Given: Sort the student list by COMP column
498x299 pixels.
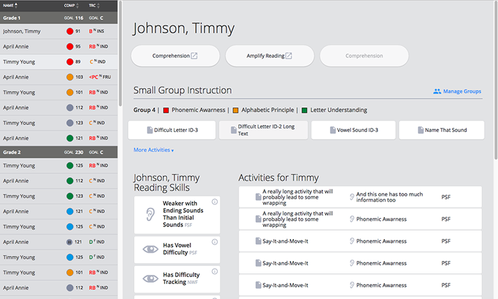Looking at the screenshot, I should pos(72,6).
